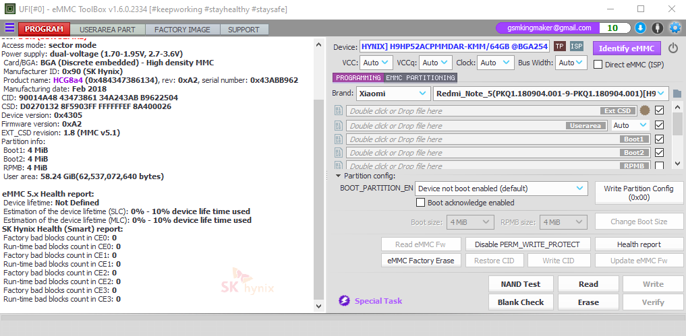
Task: Click the Special Task link
Action: pyautogui.click(x=378, y=300)
